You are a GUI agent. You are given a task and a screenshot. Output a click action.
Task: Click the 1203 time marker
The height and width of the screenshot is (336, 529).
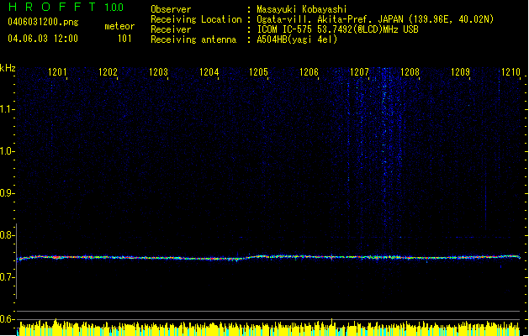(158, 72)
